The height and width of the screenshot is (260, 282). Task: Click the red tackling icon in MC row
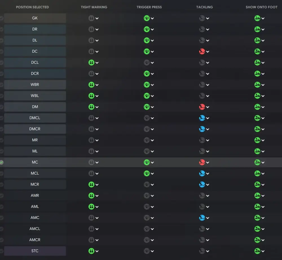pyautogui.click(x=202, y=162)
